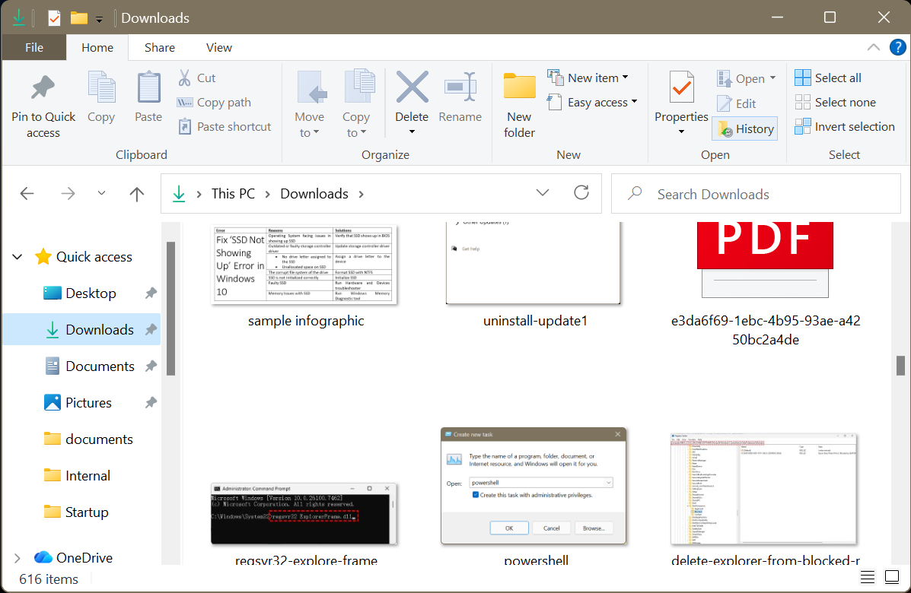This screenshot has height=593, width=911.
Task: Click This PC in the address bar
Action: 233,194
